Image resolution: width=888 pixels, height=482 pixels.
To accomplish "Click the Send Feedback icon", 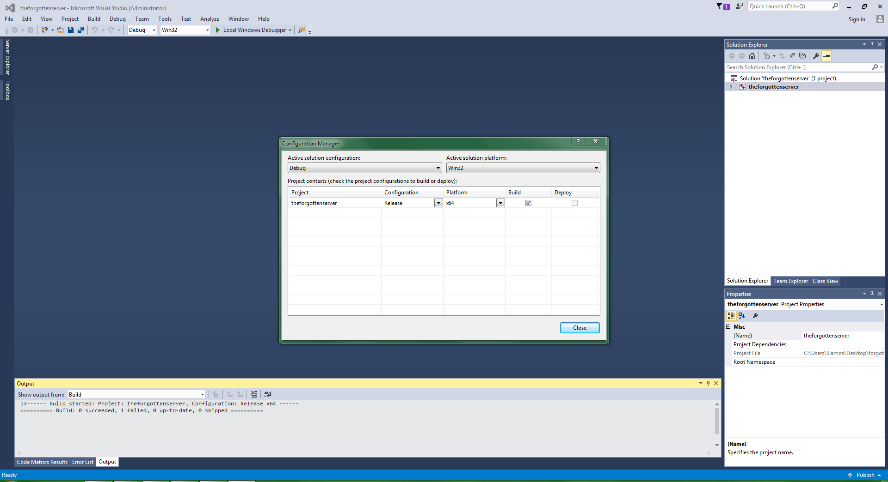I will click(740, 6).
